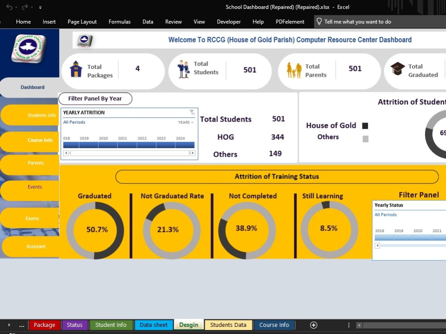The image size is (446, 334).
Task: Switch to the Course Info sheet tab
Action: [274, 325]
